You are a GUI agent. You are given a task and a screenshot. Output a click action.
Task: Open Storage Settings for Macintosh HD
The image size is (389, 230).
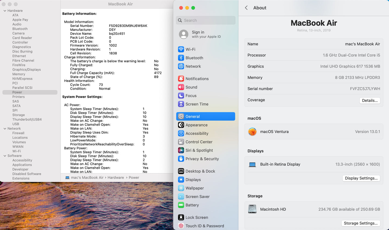pos(361,223)
